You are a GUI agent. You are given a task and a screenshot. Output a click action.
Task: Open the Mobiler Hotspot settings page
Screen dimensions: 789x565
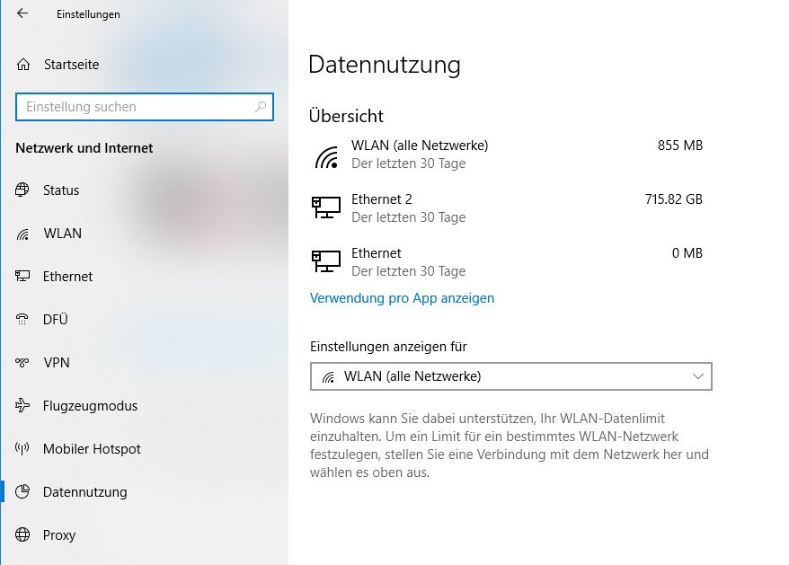click(x=92, y=449)
